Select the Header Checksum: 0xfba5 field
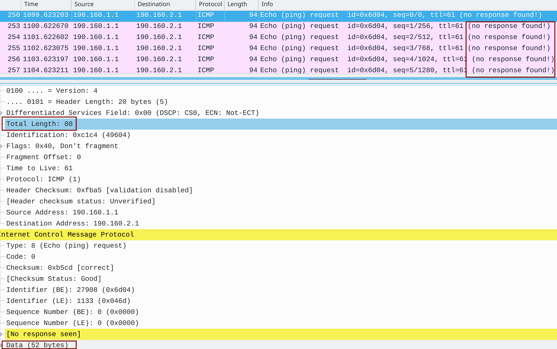Screen dimensions: 557x349 tap(99, 190)
